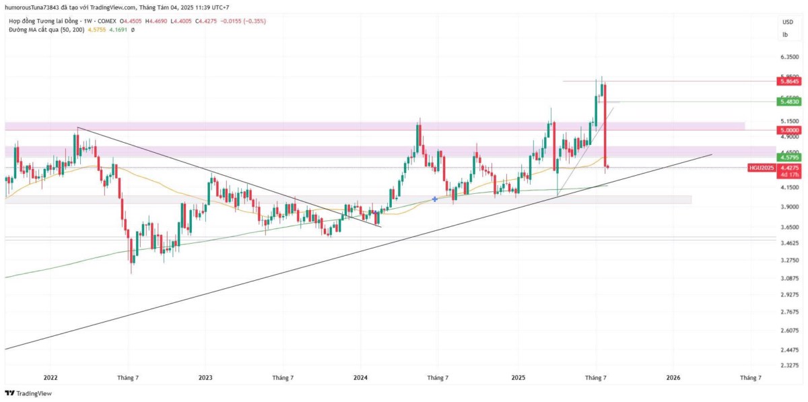Open the USD currency selector

coord(787,22)
